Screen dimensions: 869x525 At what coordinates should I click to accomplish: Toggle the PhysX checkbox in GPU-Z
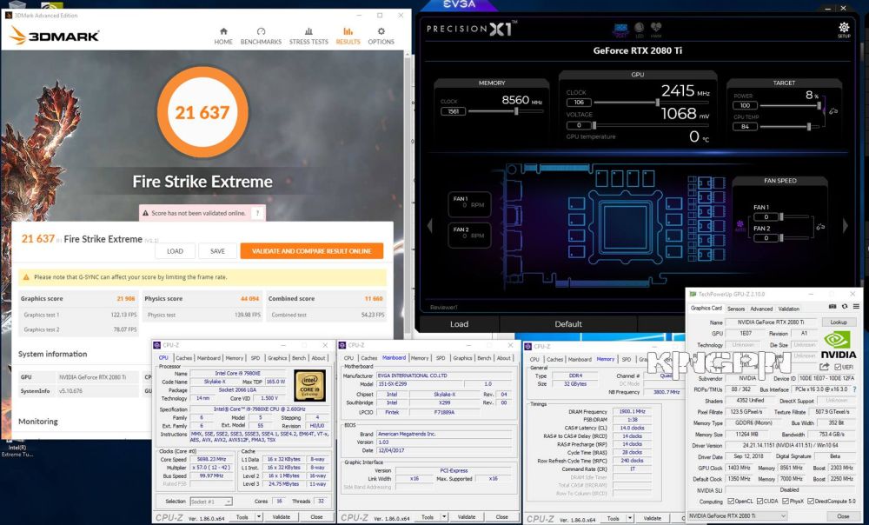point(786,499)
